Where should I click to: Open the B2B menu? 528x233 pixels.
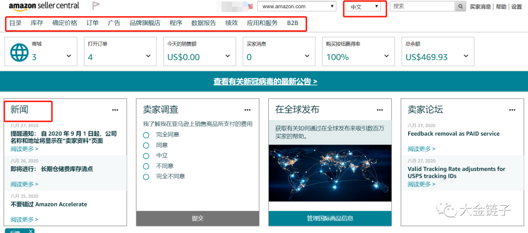293,23
